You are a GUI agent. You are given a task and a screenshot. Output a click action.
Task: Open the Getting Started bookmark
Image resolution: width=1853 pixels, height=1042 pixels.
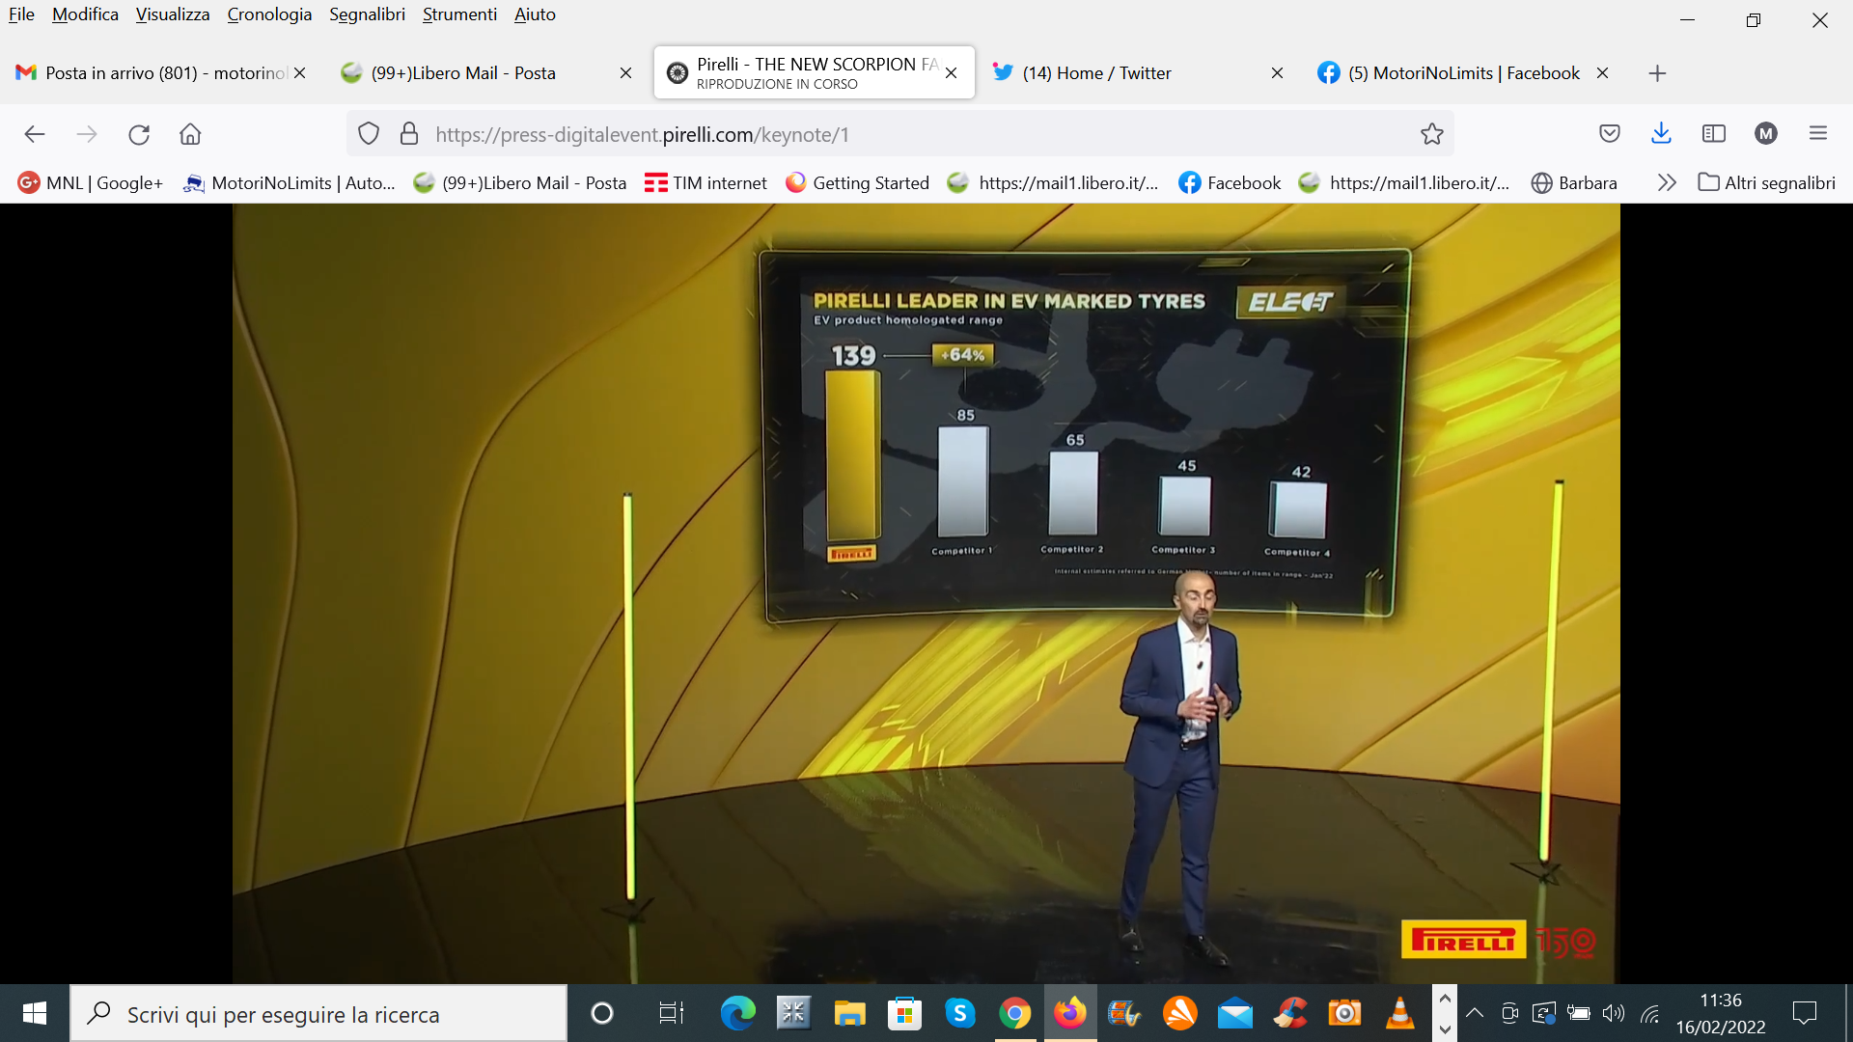point(857,182)
